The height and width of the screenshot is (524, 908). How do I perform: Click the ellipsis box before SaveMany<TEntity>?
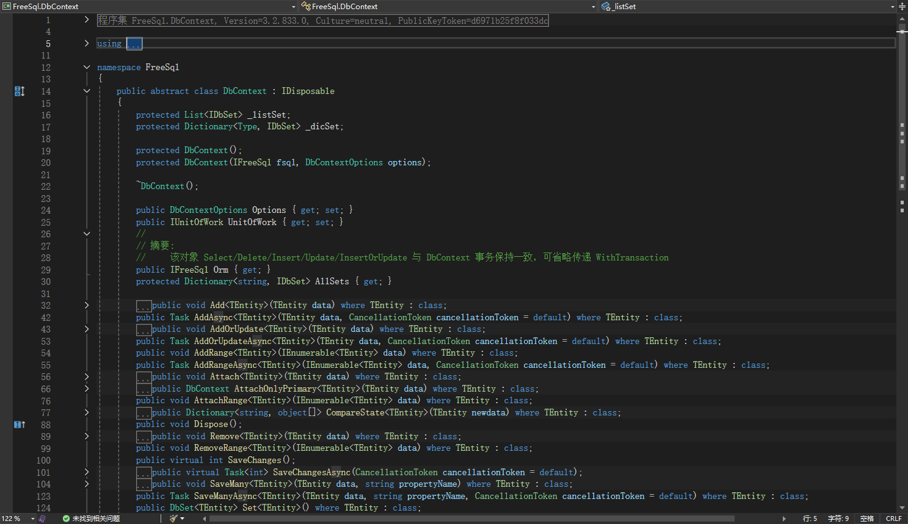click(143, 484)
